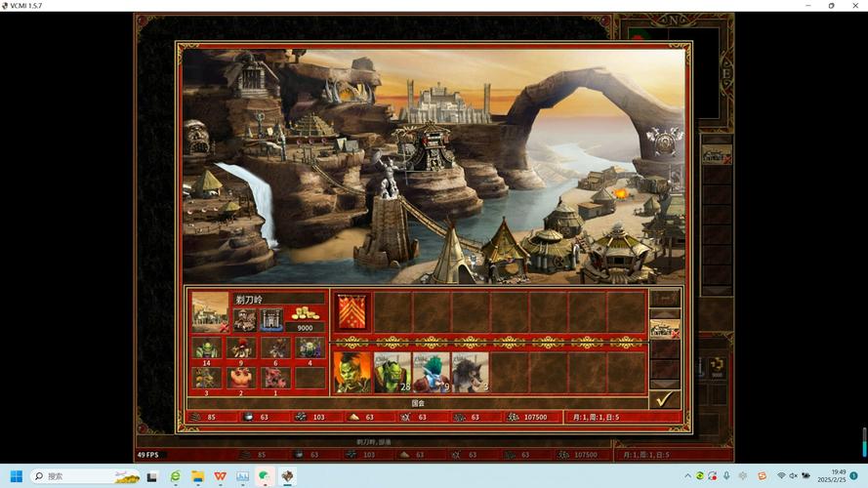Select cyclops growth icon showing 2

pos(241,378)
